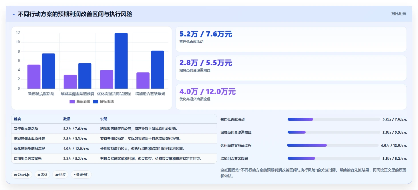Click the purple bar for 暂停低贡献活动
This screenshot has height=190, width=418.
(x=34, y=77)
